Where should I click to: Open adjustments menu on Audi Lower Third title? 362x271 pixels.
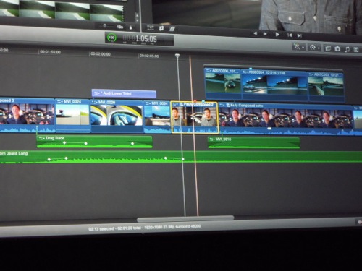(98, 93)
